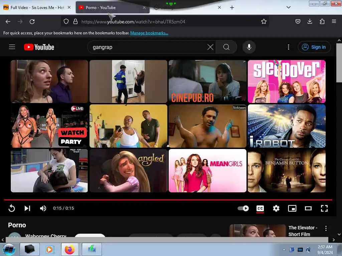Expand the list all tabs chevron
Image resolution: width=342 pixels, height=256 pixels.
coord(288,7)
